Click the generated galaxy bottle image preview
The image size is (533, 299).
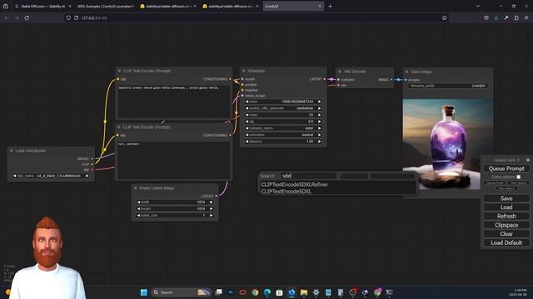coord(448,144)
